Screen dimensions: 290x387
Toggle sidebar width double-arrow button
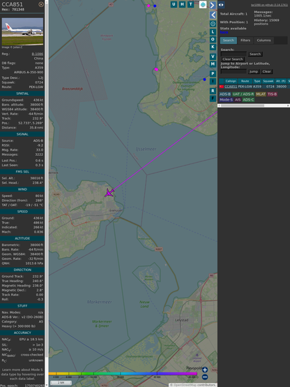pos(221,5)
